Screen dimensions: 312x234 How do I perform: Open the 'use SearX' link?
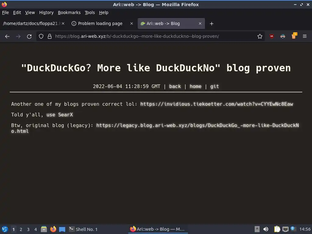click(60, 115)
